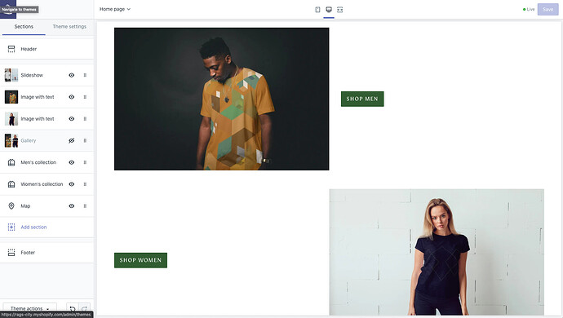The image size is (563, 318).
Task: Hide the Map section
Action: (x=72, y=206)
